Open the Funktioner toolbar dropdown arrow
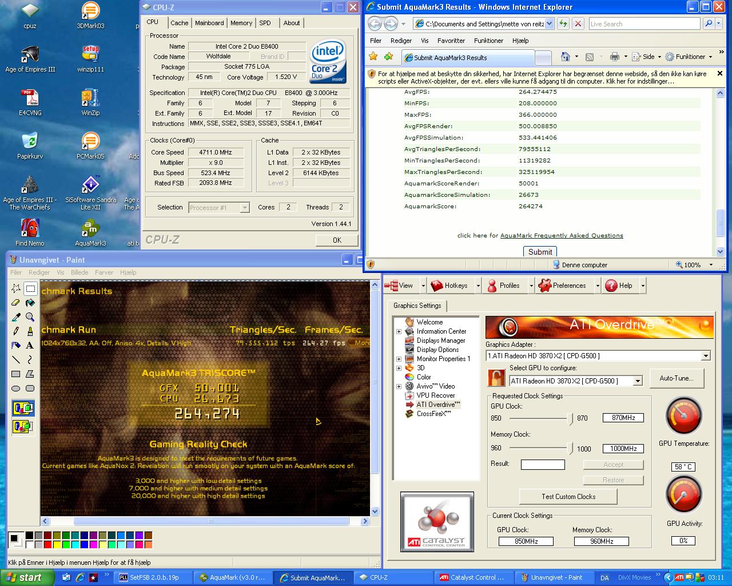This screenshot has height=586, width=732. 711,57
